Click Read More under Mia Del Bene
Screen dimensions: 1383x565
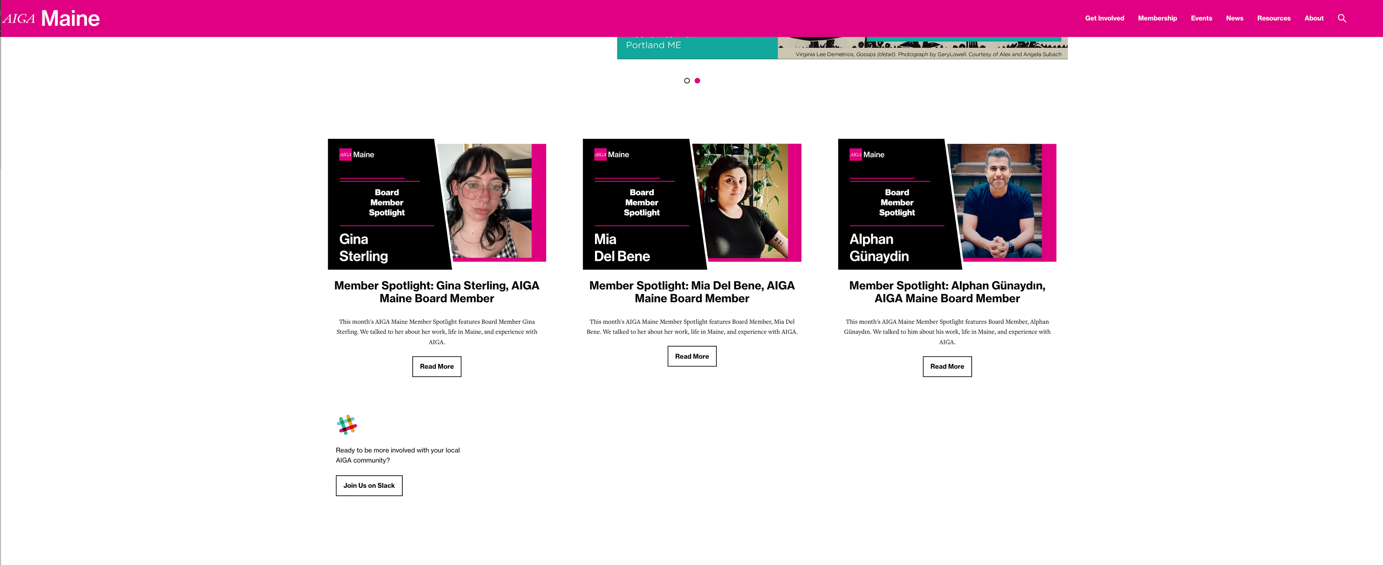coord(691,356)
